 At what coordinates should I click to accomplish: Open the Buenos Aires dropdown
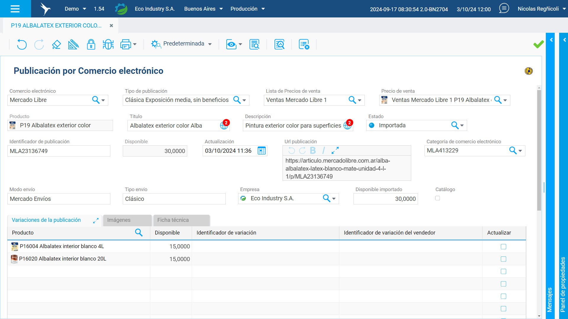(204, 9)
